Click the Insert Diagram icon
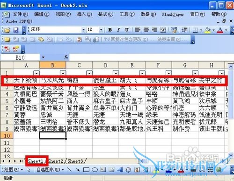Image resolution: width=234 pixels, height=181 pixels. click(128, 169)
